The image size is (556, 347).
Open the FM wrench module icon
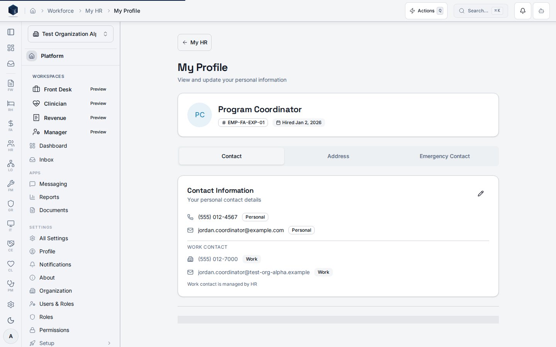(11, 185)
